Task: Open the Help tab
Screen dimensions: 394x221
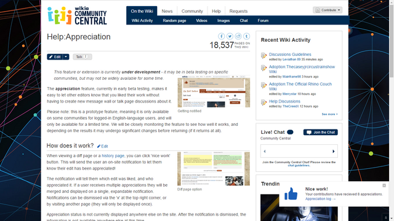Action: [x=216, y=11]
